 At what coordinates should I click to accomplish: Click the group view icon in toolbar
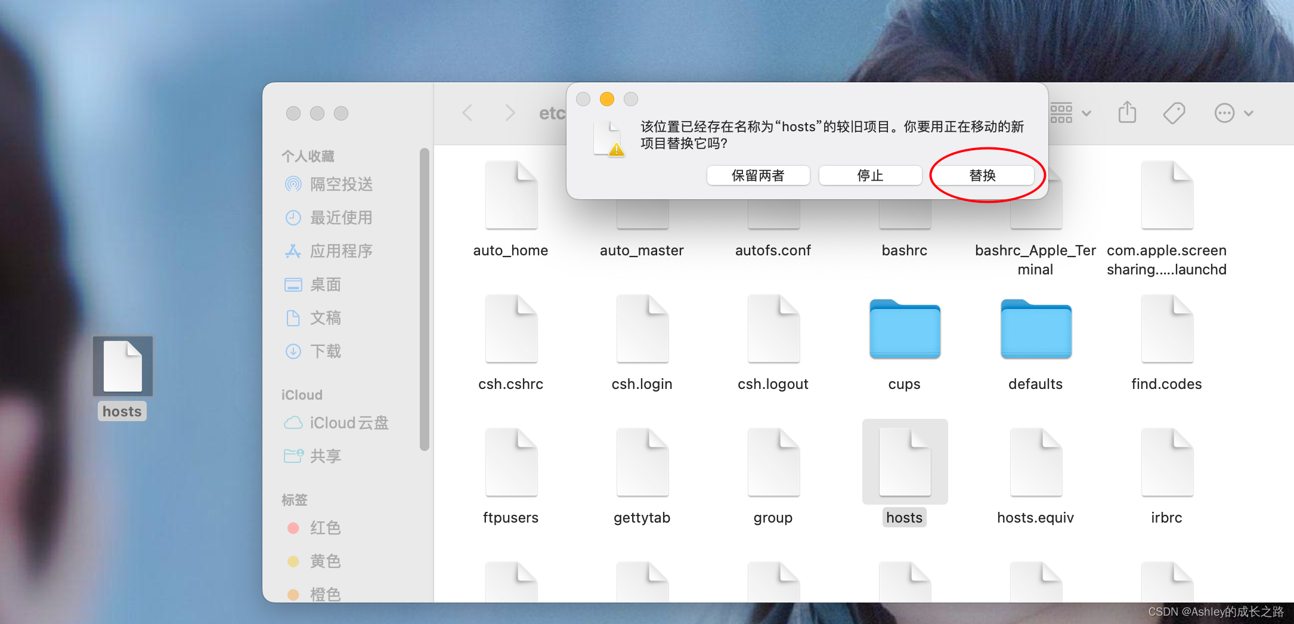(x=1061, y=113)
